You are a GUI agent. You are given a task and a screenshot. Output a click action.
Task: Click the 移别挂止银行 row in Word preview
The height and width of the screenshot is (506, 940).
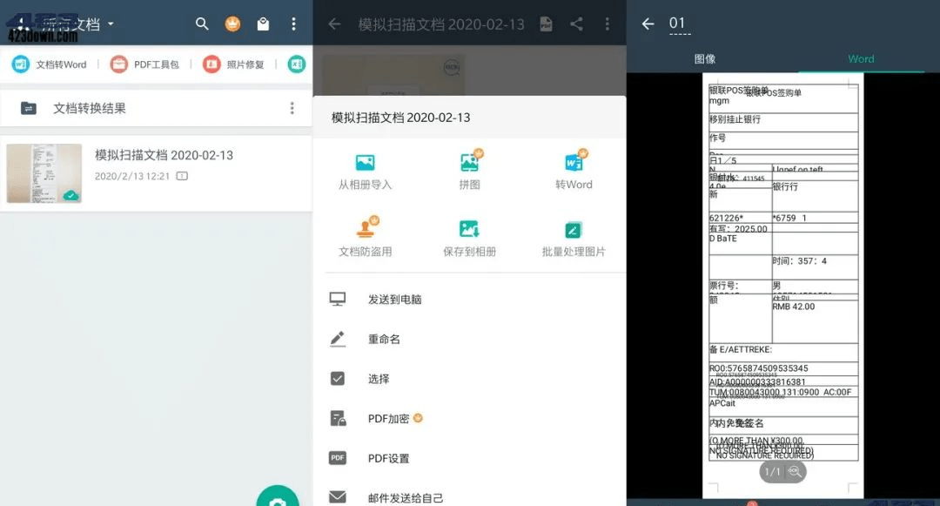[x=783, y=122]
